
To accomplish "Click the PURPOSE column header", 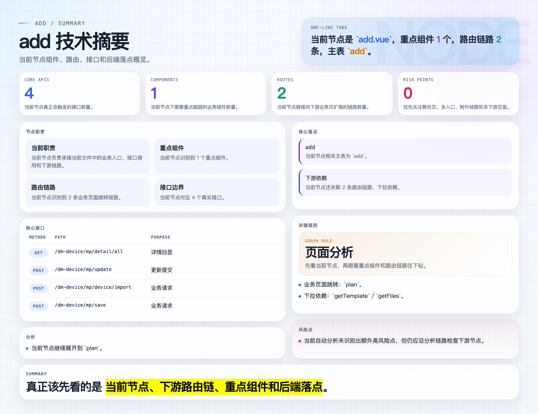I will click(x=160, y=237).
